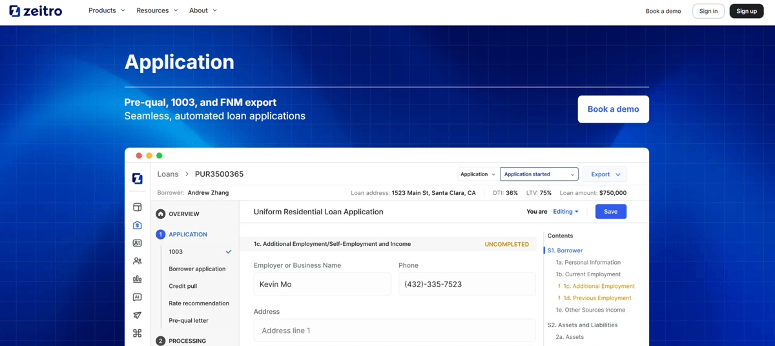Click the Zeitro Z icon in app sidebar
This screenshot has height=346, width=775.
pyautogui.click(x=137, y=179)
